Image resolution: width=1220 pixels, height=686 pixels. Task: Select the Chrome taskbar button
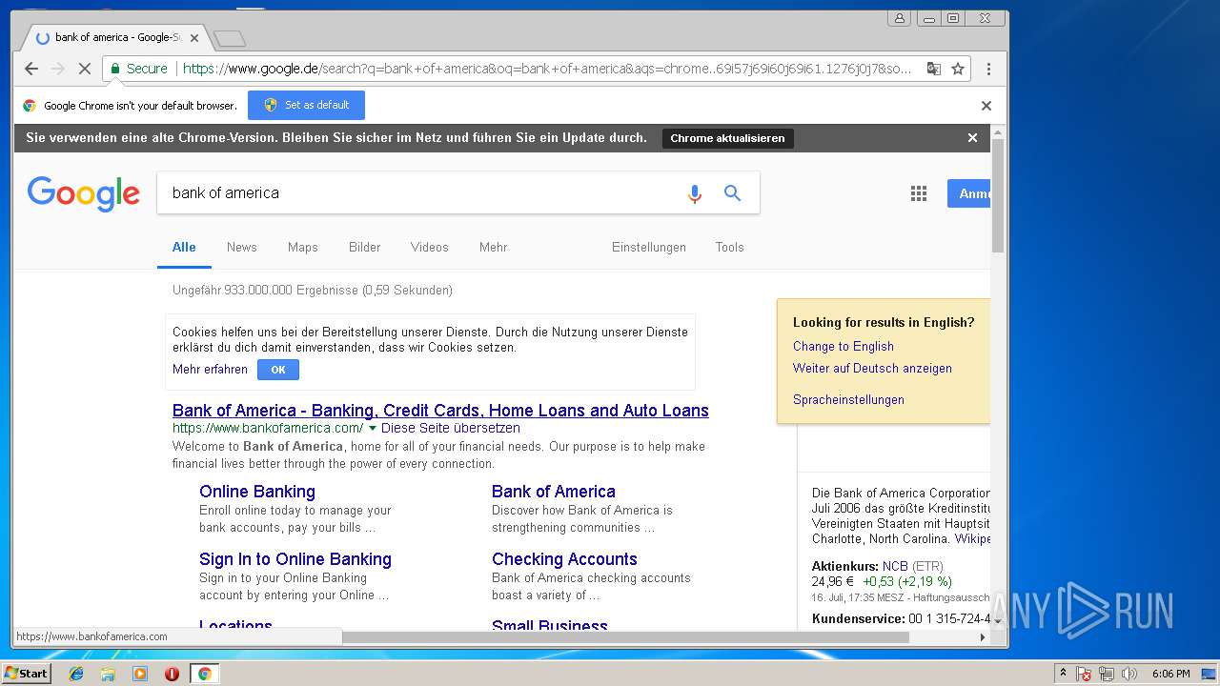pyautogui.click(x=204, y=674)
